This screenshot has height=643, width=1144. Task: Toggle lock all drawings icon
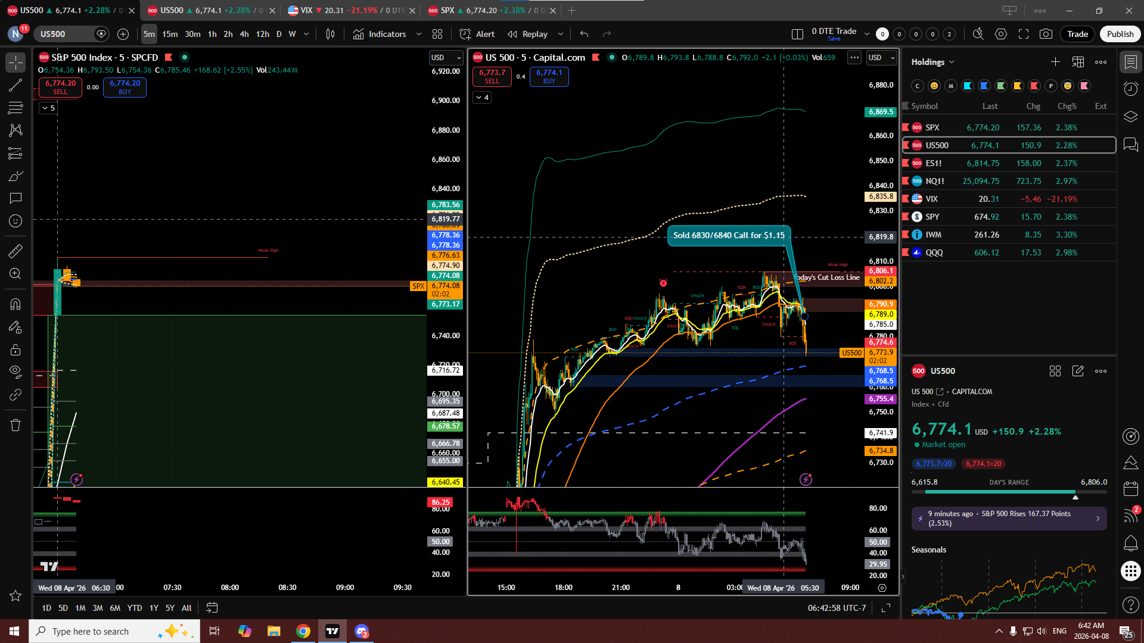tap(15, 349)
